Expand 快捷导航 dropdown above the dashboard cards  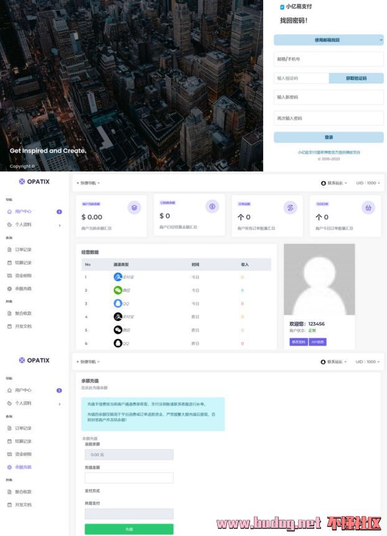pyautogui.click(x=88, y=183)
